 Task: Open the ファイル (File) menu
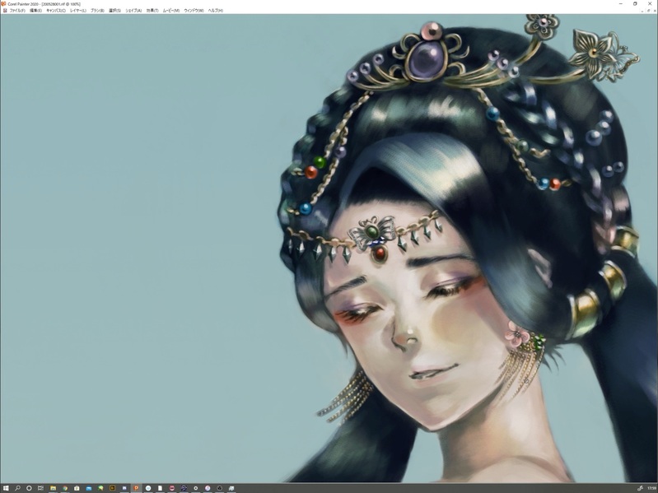point(17,11)
